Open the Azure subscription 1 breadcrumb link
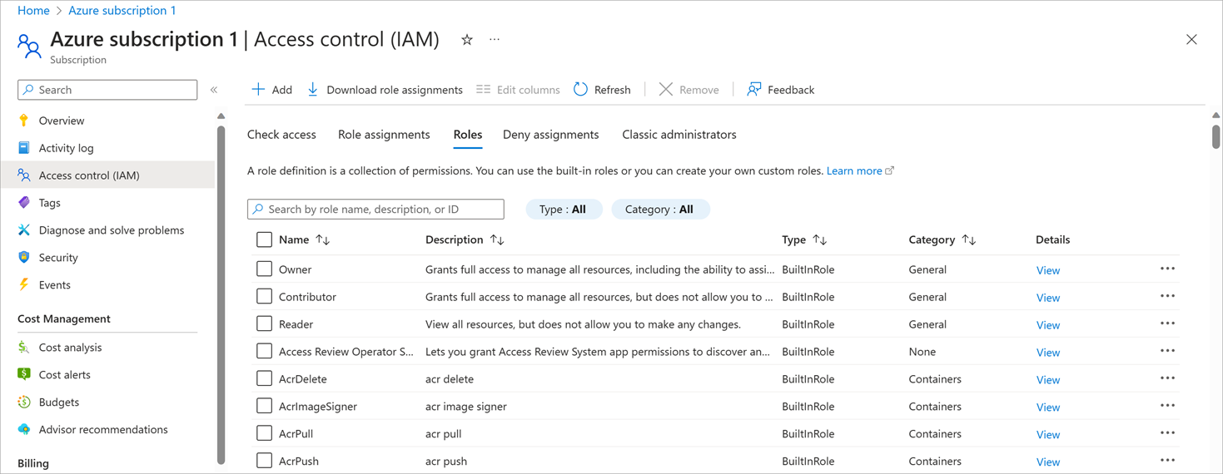This screenshot has width=1223, height=474. pos(122,10)
